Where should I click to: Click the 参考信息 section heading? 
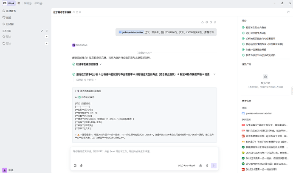pos(246,101)
